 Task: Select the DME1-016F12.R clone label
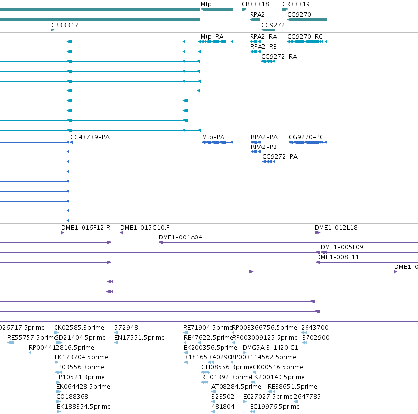(x=85, y=228)
